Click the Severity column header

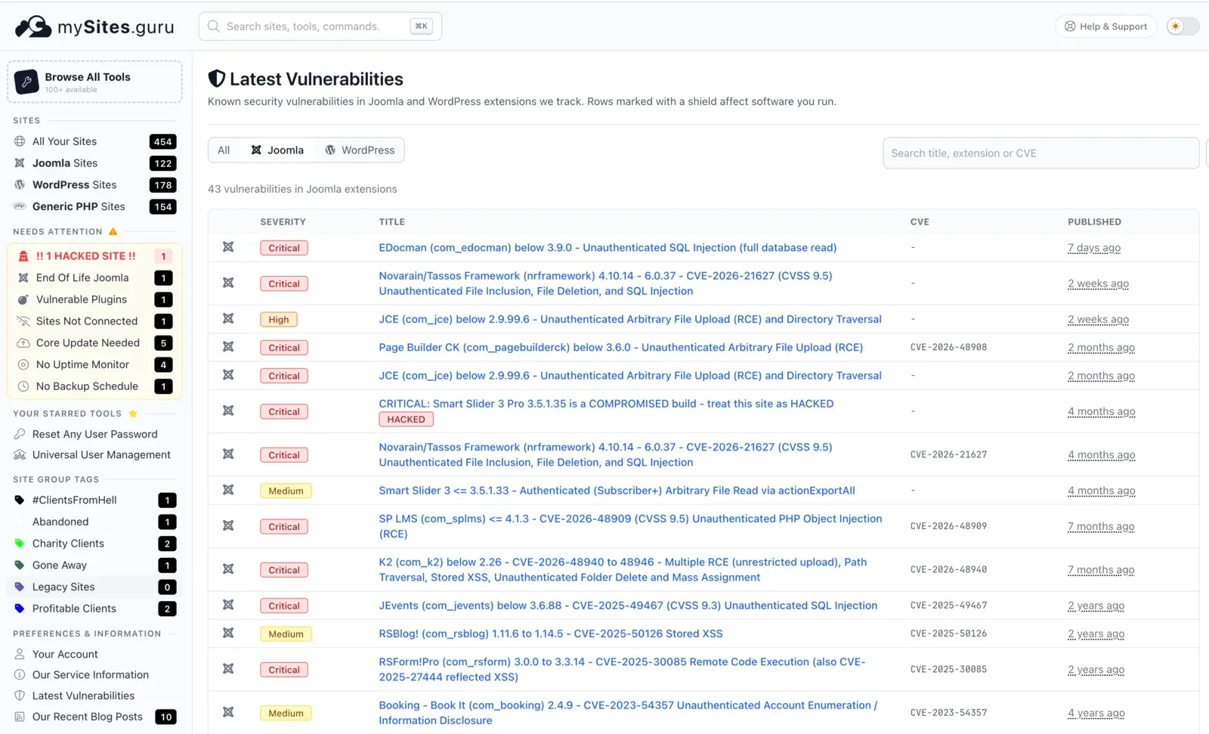283,222
